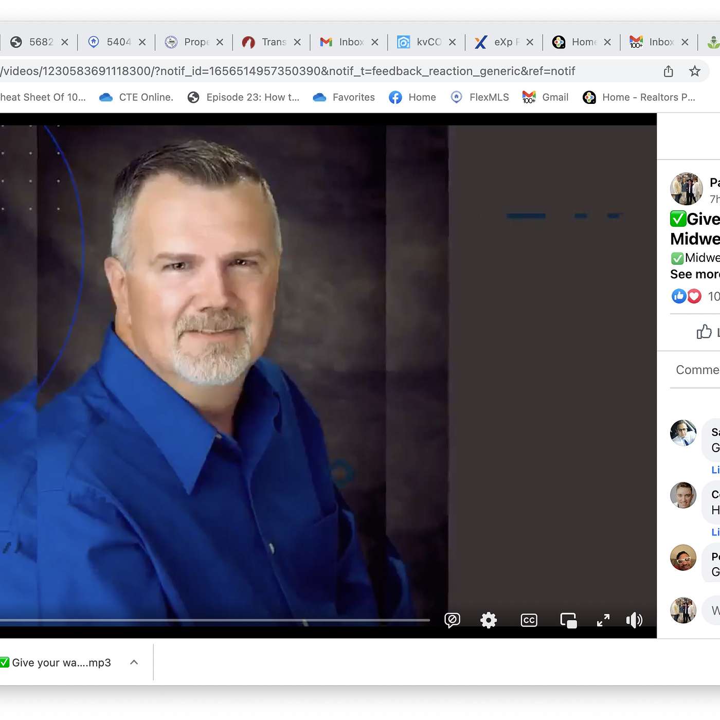Expand post text with See more
This screenshot has width=720, height=720.
coord(694,274)
